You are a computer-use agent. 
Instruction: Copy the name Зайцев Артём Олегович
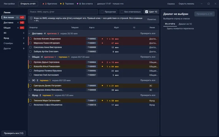[46, 52]
